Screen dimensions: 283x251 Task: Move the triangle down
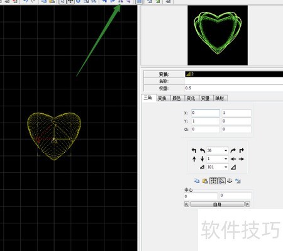point(203,159)
